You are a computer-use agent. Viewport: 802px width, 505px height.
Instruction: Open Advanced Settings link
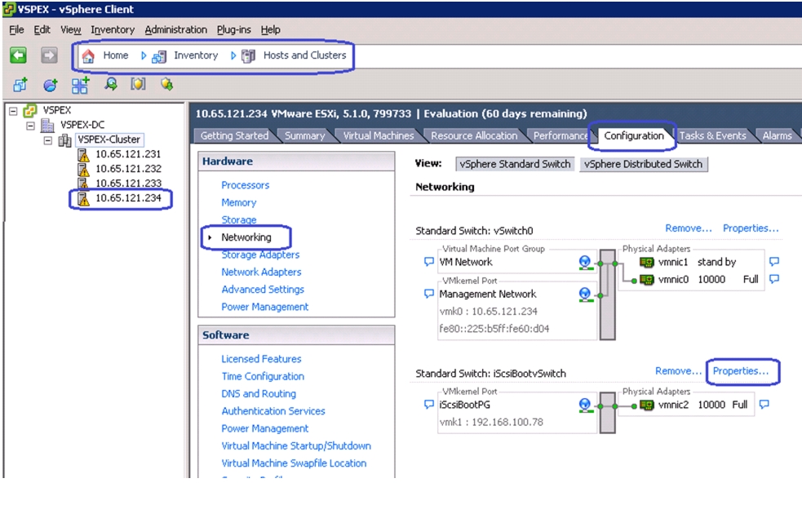(x=263, y=290)
